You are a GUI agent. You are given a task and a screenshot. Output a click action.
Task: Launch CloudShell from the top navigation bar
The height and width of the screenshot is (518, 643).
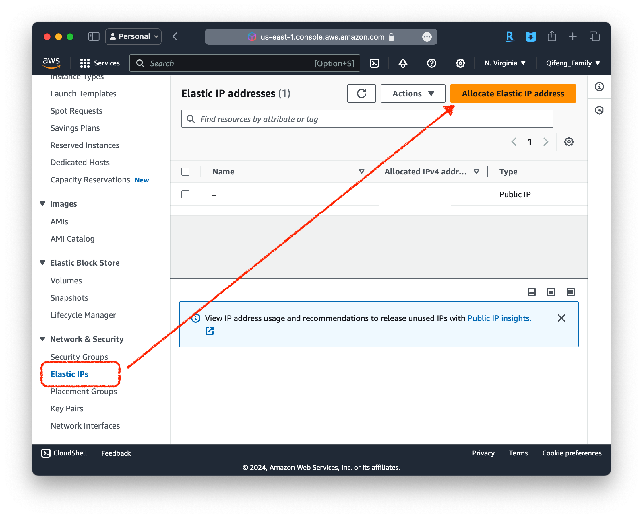pyautogui.click(x=374, y=63)
